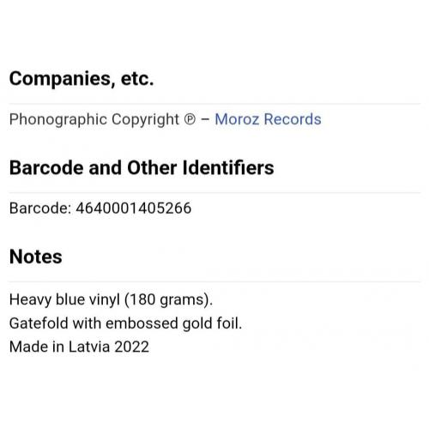
Task: Open the Moroz Records link
Action: pos(268,119)
